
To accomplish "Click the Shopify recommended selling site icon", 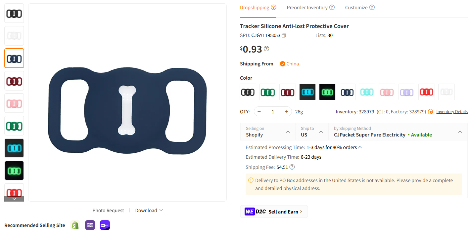I will pyautogui.click(x=75, y=225).
